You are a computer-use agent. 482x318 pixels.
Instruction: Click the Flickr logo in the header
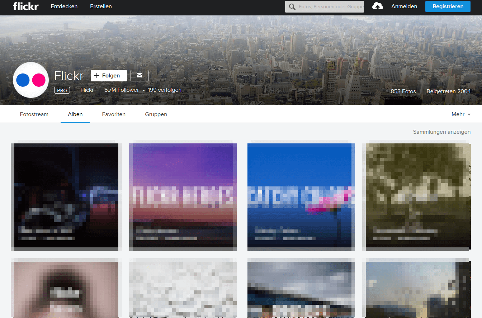click(x=25, y=6)
